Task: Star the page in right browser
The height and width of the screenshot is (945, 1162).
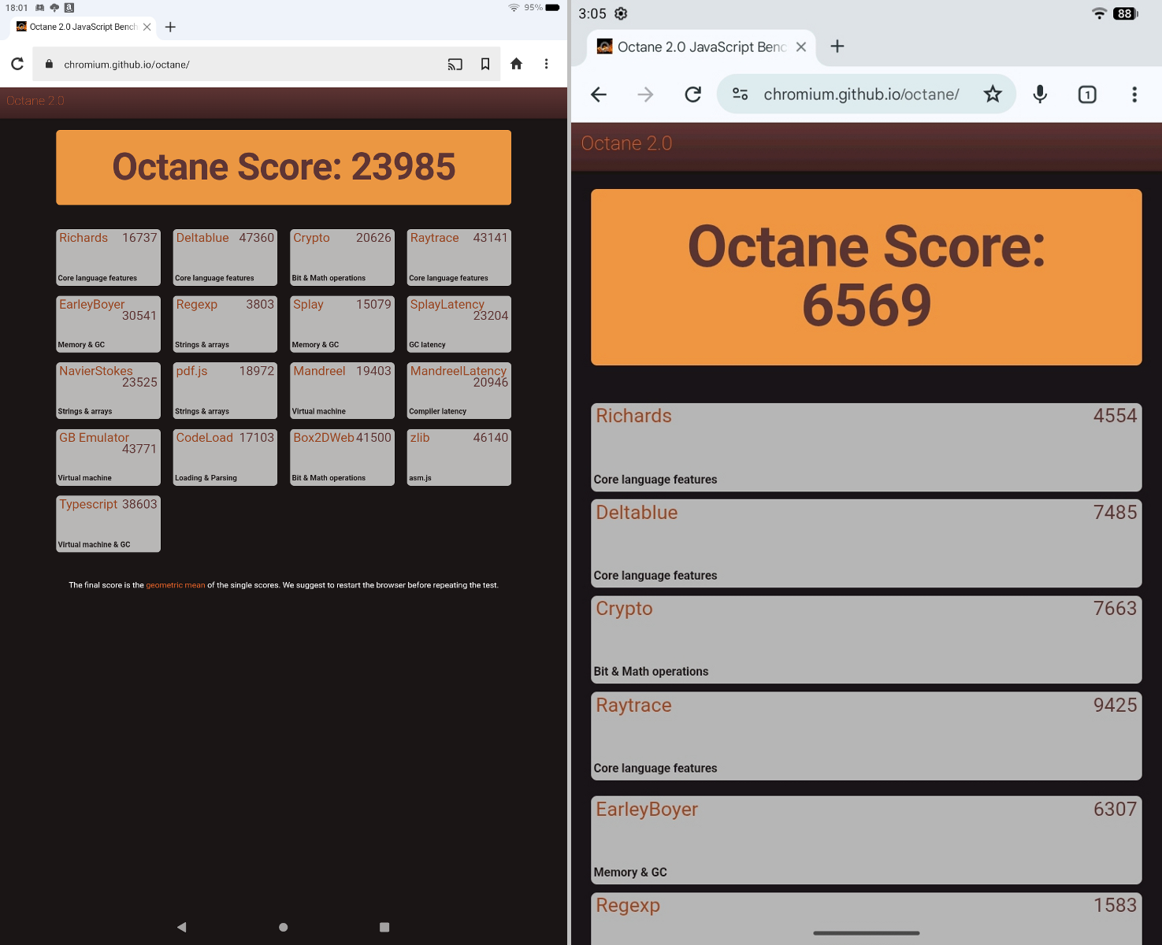Action: [993, 94]
